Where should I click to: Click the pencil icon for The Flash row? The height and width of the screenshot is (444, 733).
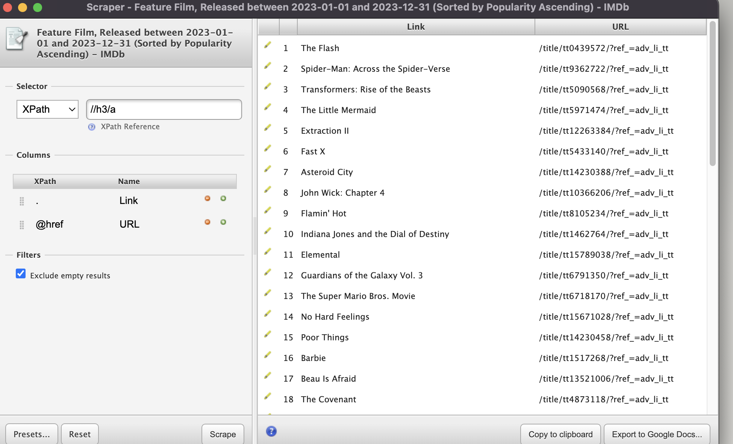(268, 45)
